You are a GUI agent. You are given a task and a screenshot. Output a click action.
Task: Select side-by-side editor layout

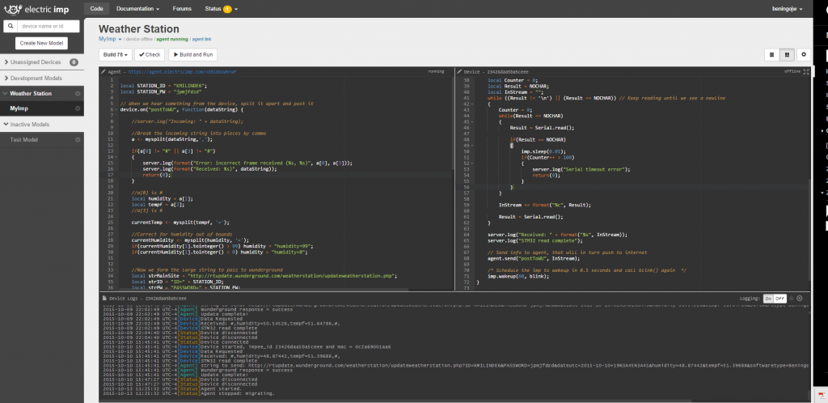[x=787, y=55]
